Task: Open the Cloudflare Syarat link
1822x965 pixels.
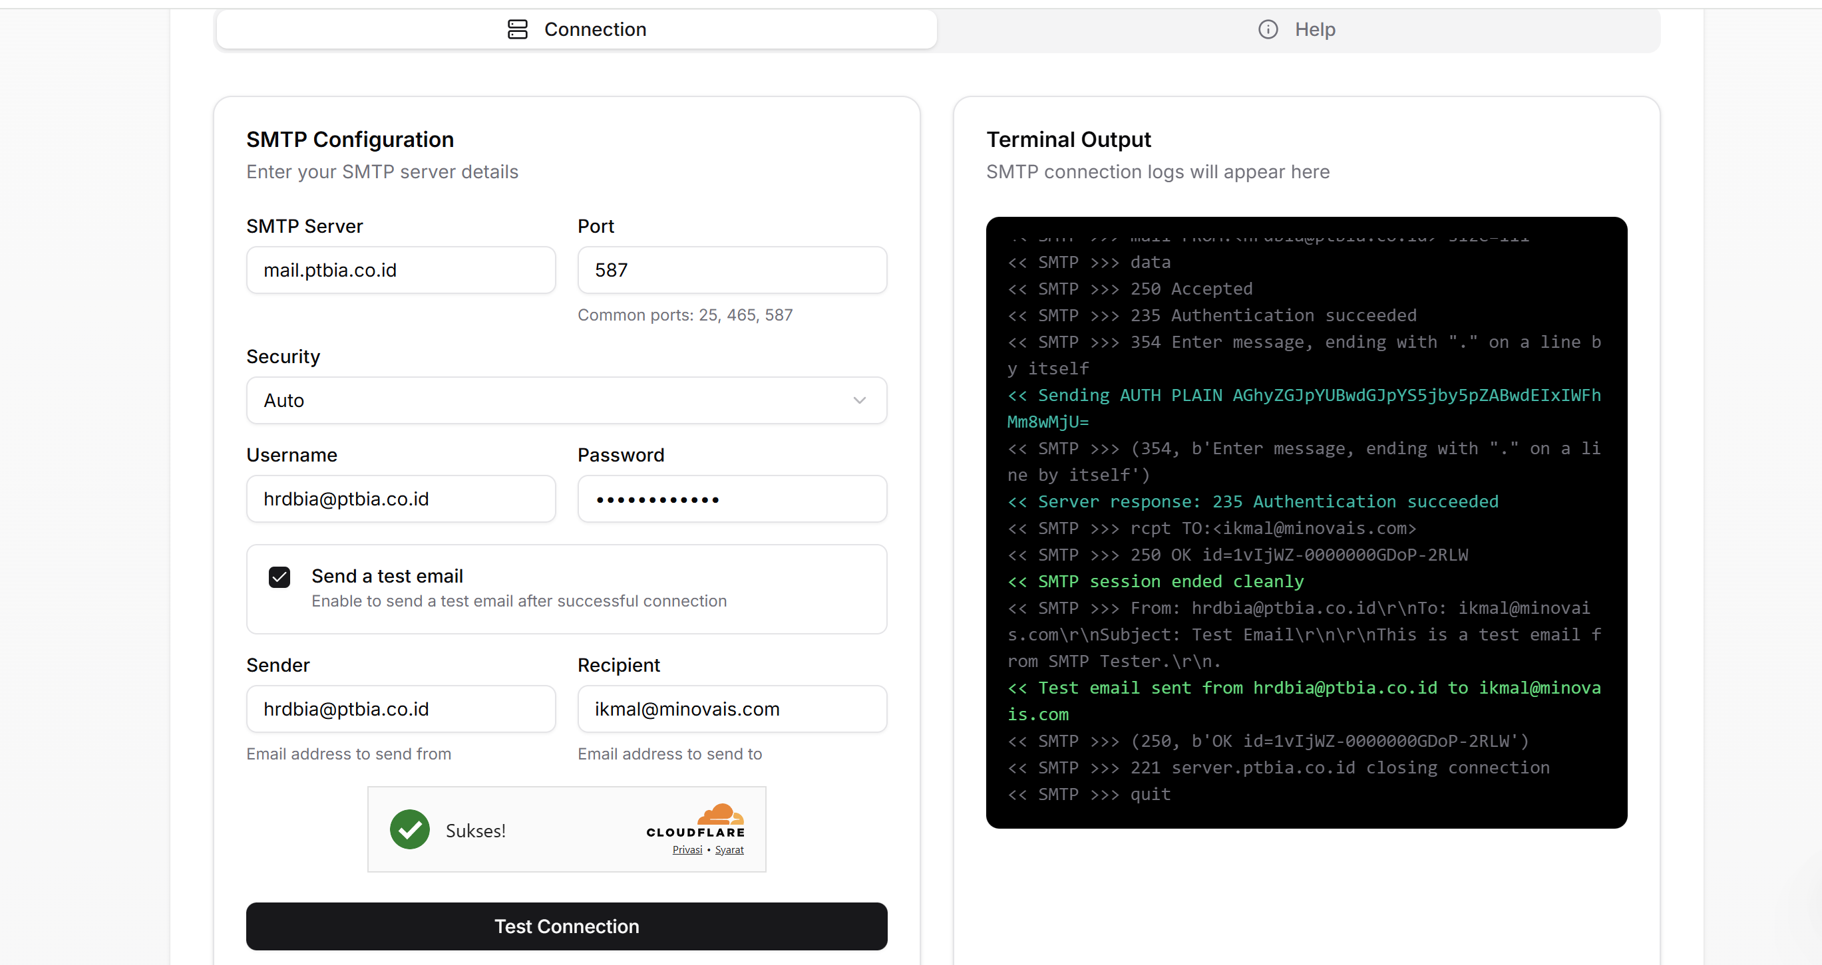Action: coord(729,850)
